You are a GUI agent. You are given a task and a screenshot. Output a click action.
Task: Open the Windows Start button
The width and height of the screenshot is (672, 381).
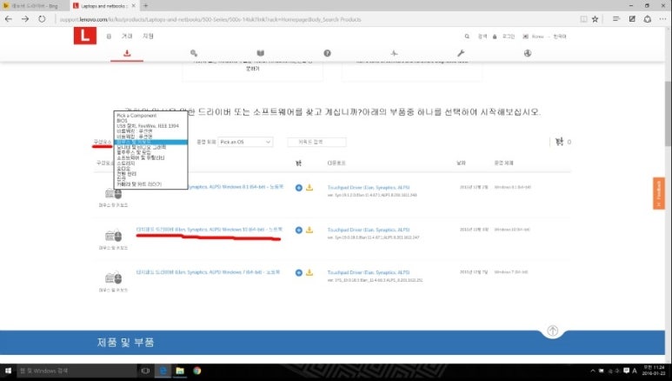click(8, 371)
